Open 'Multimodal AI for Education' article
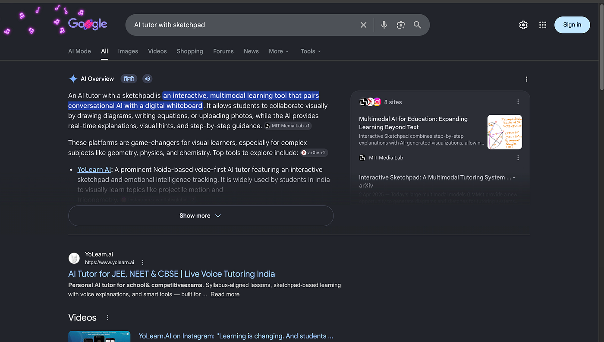The height and width of the screenshot is (342, 604). tap(413, 123)
